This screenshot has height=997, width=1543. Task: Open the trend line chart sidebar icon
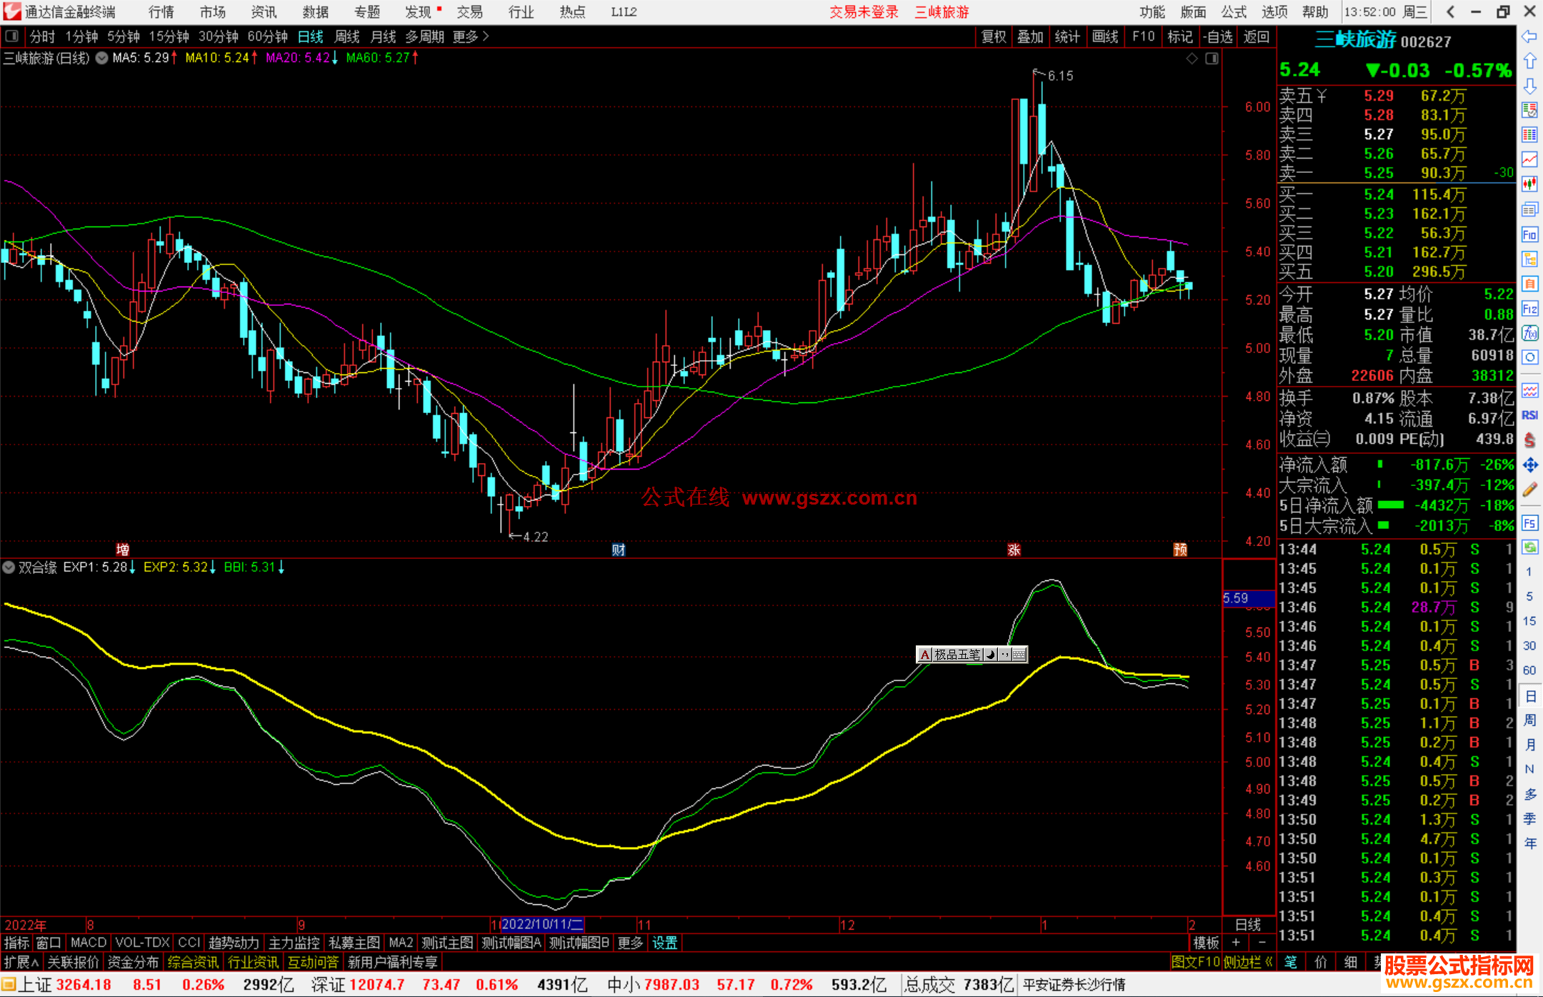point(1529,159)
